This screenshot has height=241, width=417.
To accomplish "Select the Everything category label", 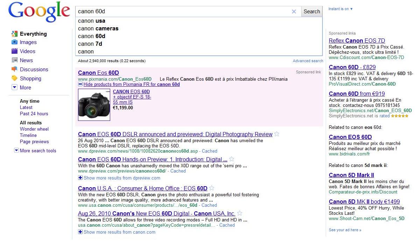I will tap(33, 34).
